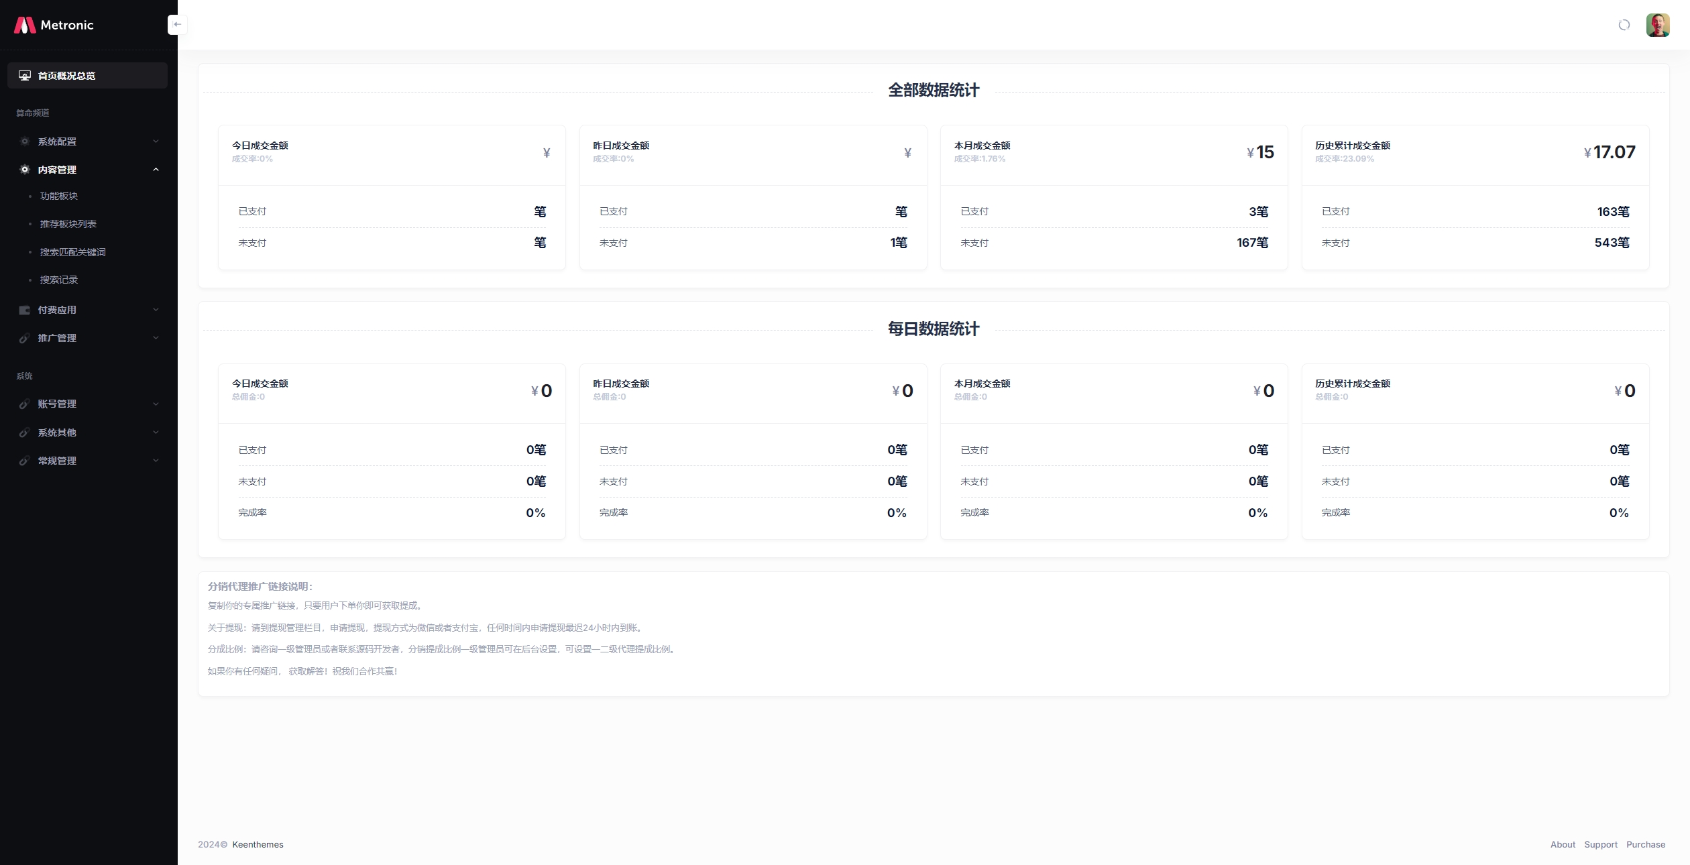This screenshot has height=865, width=1690.
Task: Click the 系统配置 sidebar icon
Action: click(x=24, y=140)
